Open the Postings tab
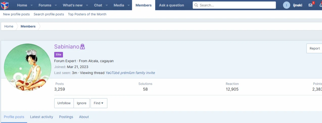This screenshot has height=123, width=322. pos(66,117)
